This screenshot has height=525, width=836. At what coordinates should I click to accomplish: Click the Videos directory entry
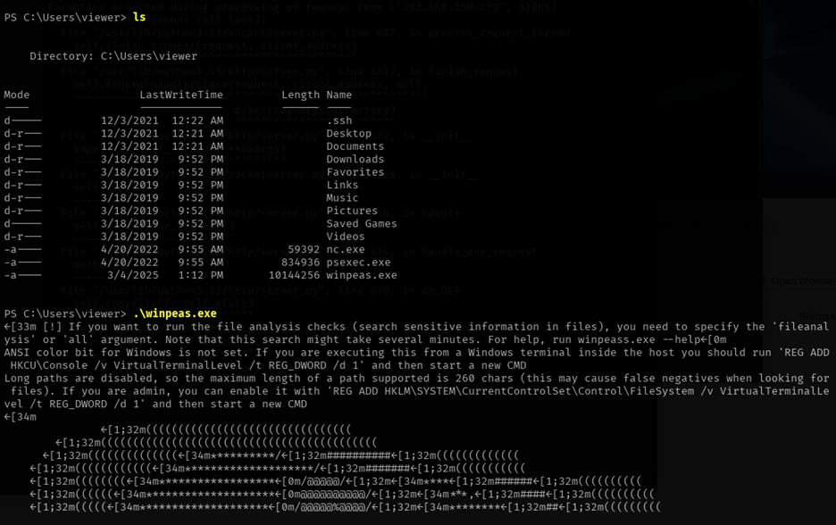pos(345,237)
